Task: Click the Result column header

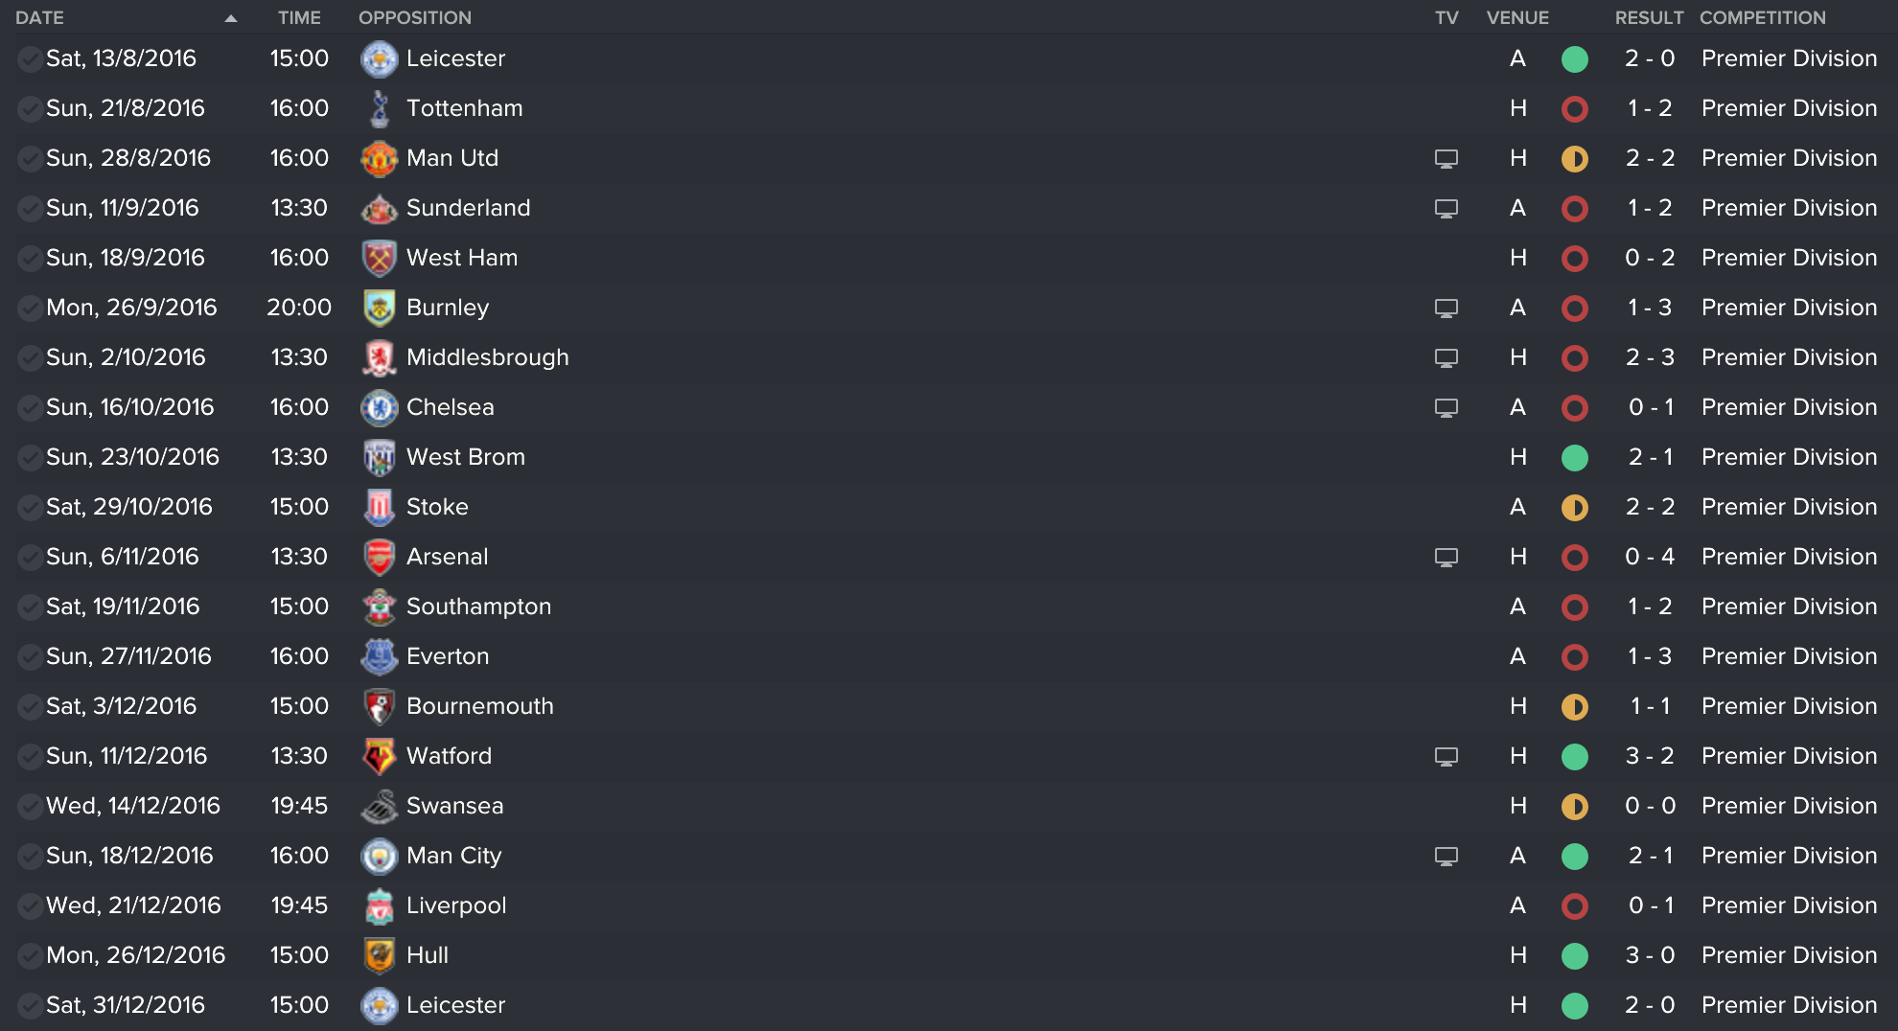Action: click(1648, 18)
